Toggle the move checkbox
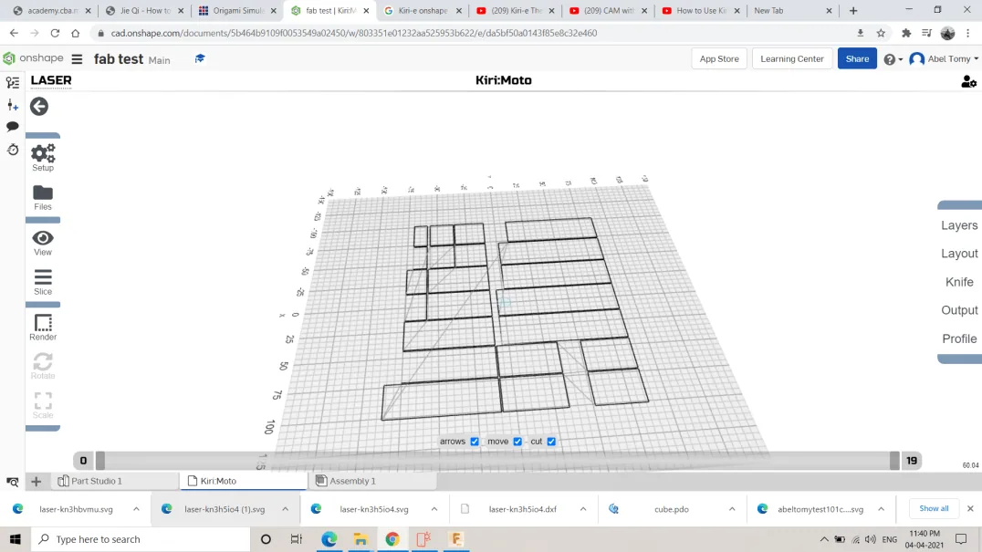The image size is (982, 552). tap(517, 442)
